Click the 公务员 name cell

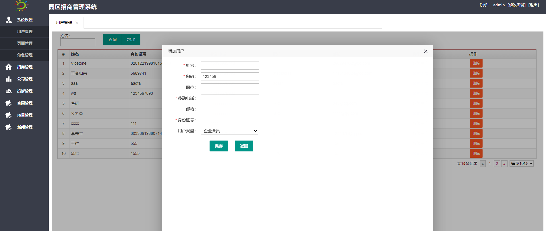[99, 113]
